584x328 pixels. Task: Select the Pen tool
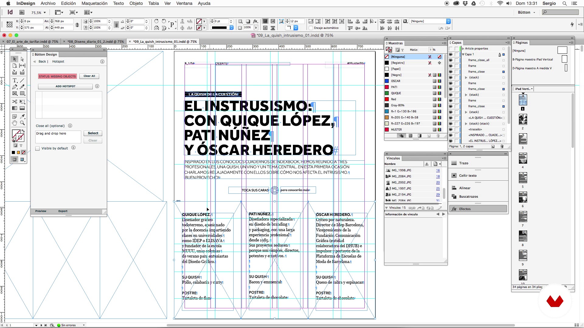15,87
